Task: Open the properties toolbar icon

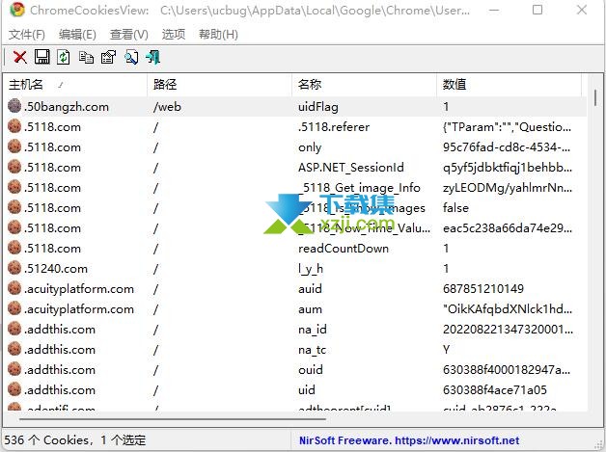Action: point(108,57)
